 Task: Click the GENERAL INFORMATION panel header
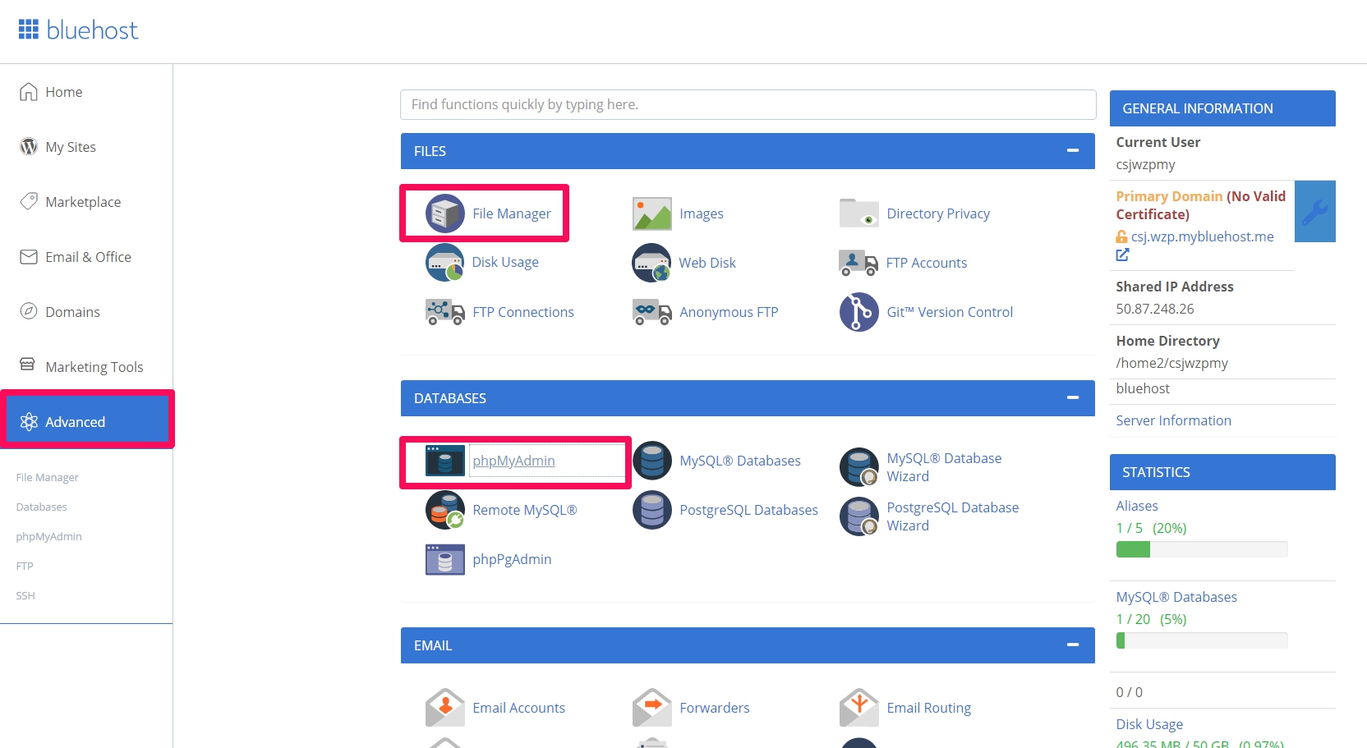tap(1222, 108)
